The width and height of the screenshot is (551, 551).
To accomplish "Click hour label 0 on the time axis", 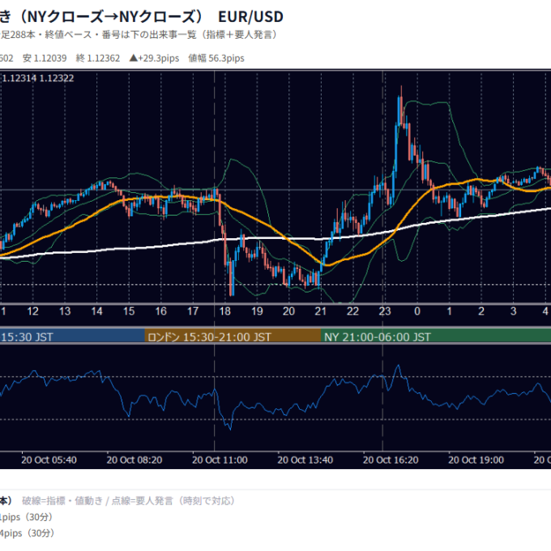I will (417, 311).
